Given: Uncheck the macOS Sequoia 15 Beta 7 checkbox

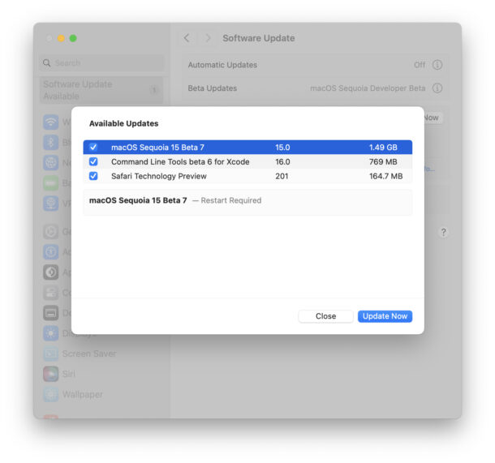Looking at the screenshot, I should point(93,148).
